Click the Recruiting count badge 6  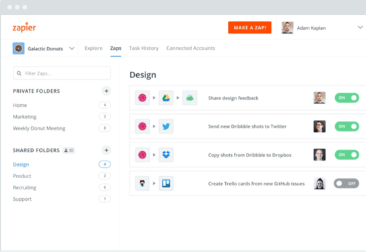(x=104, y=187)
